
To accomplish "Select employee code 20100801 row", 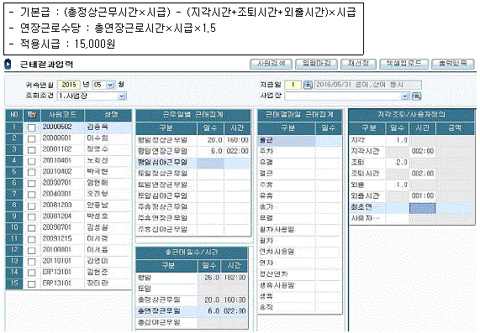I will [x=69, y=250].
